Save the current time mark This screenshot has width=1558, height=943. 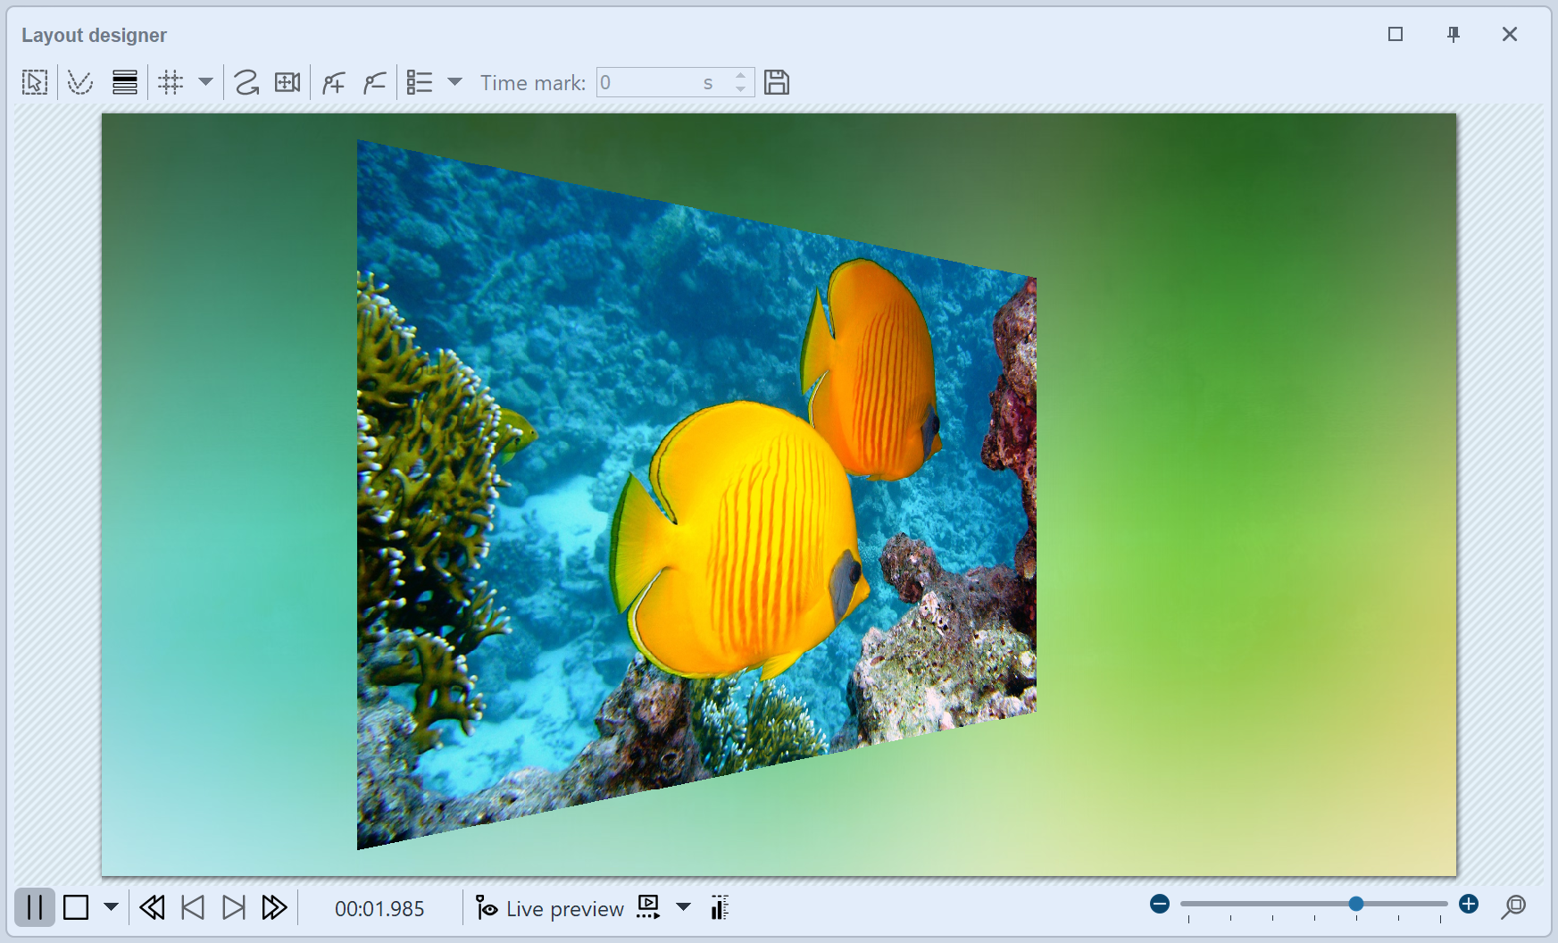click(778, 82)
